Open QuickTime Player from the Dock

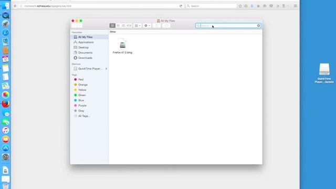click(x=6, y=15)
